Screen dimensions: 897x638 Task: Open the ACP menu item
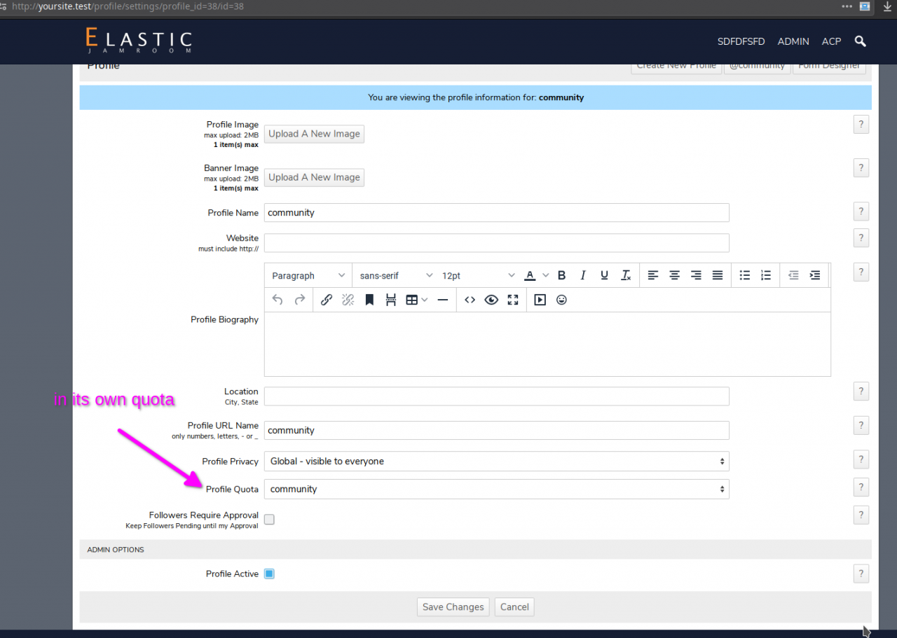(831, 41)
